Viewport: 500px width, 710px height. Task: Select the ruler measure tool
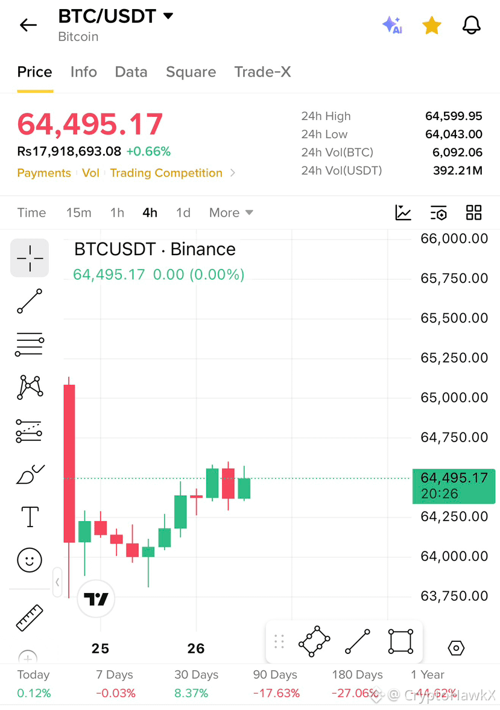30,618
